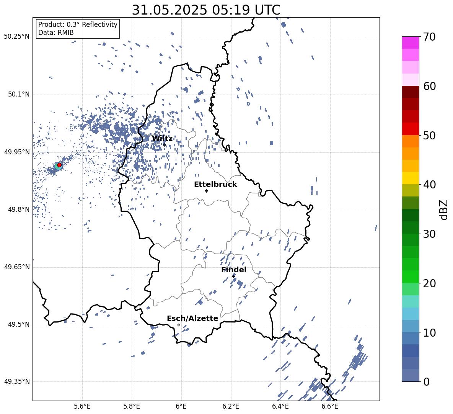Click the 49.35°N latitude label
This screenshot has height=414, width=453.
pyautogui.click(x=16, y=381)
